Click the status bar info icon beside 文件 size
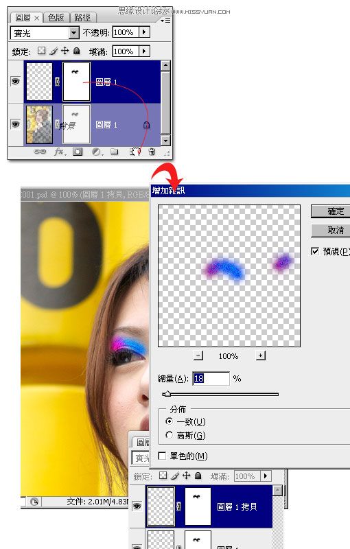Image resolution: width=350 pixels, height=549 pixels. [x=34, y=502]
